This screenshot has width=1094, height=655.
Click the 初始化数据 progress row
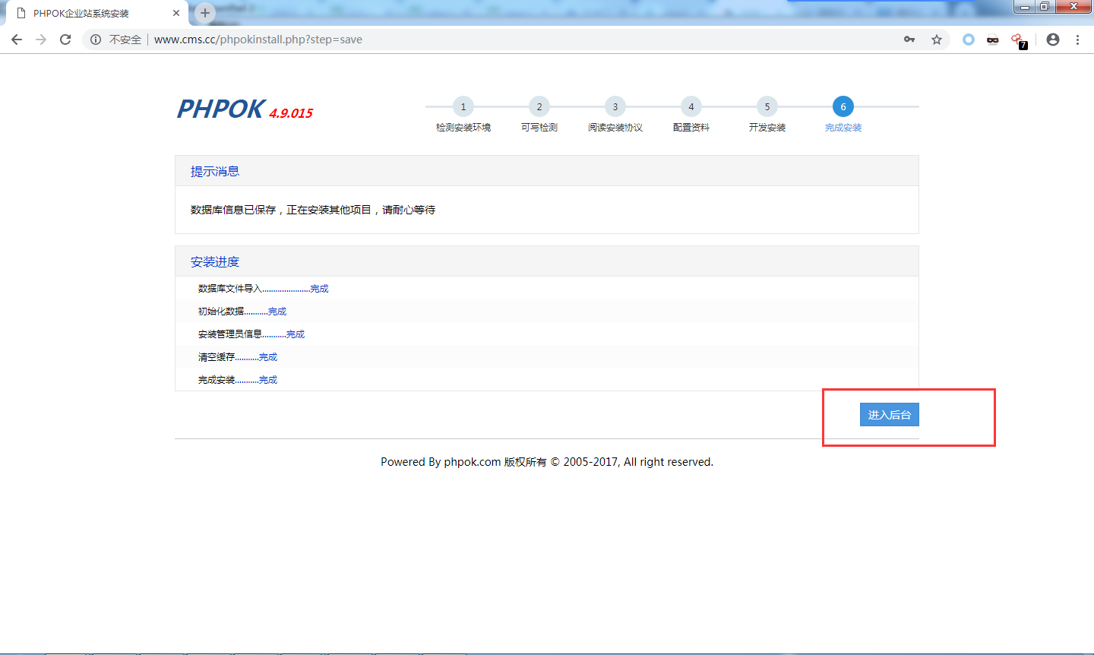pos(547,312)
